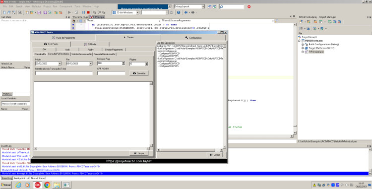Switch to the Welcome Page tab
Image resolution: width=372 pixels, height=189 pixels.
tap(80, 17)
